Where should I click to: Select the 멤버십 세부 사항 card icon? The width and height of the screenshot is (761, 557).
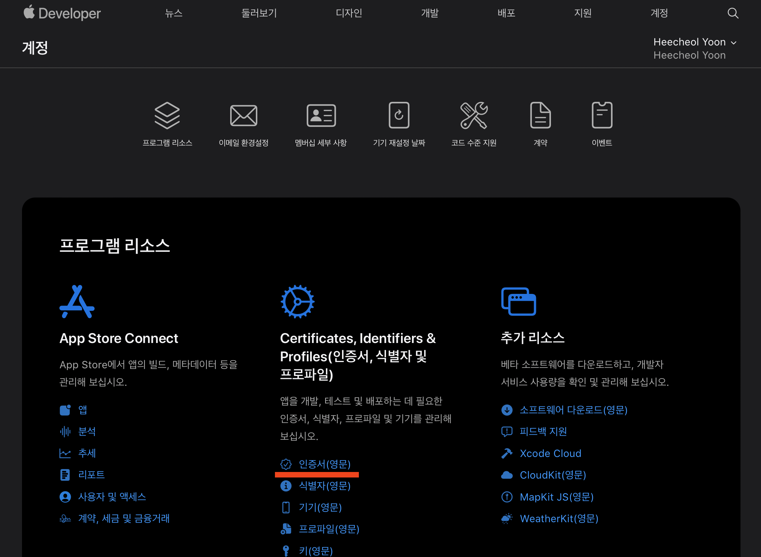321,115
